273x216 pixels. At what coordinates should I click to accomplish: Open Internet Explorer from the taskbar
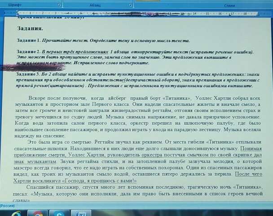(17, 213)
